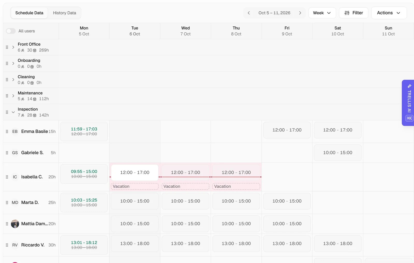Click Gabriele S. row drag handle
Screen dimensions: 414x263
(x=7, y=153)
